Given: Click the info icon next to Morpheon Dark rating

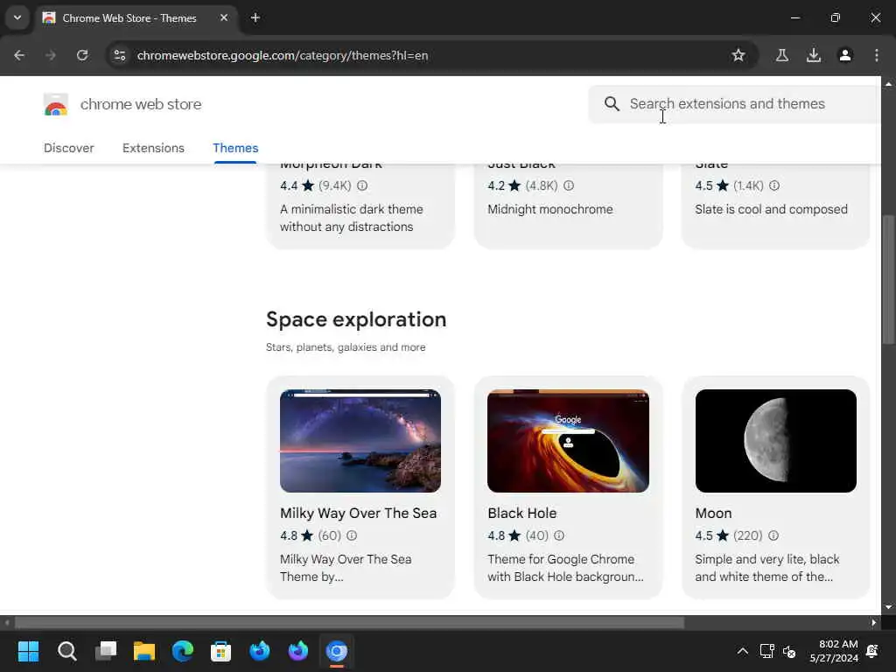Looking at the screenshot, I should (x=362, y=185).
